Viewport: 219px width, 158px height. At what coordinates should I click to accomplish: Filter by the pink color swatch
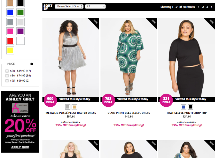[10, 31]
